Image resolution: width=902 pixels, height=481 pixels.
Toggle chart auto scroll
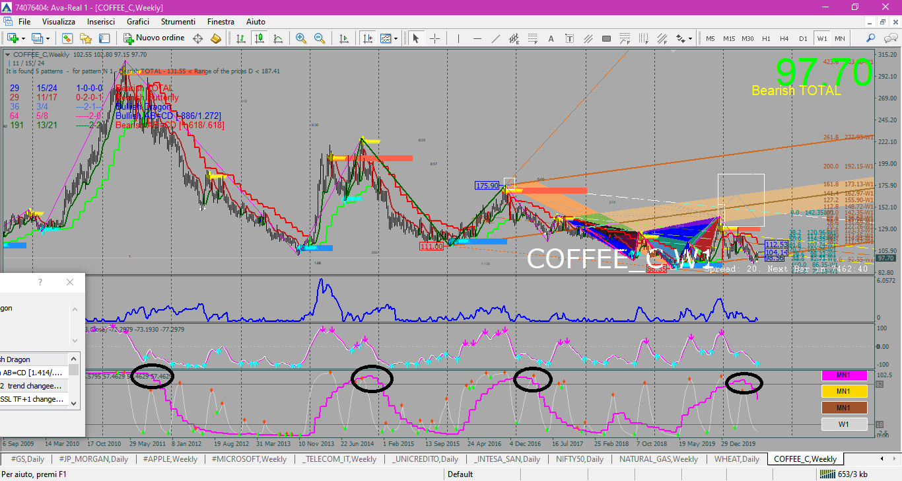[344, 38]
